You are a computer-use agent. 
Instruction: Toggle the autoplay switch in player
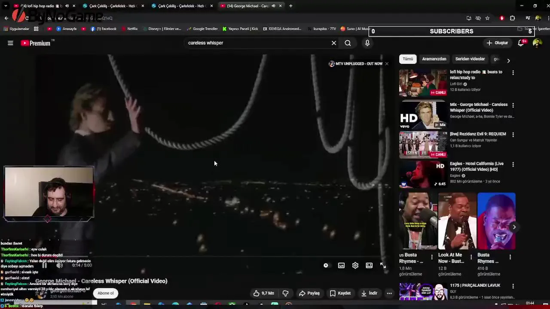pyautogui.click(x=326, y=266)
